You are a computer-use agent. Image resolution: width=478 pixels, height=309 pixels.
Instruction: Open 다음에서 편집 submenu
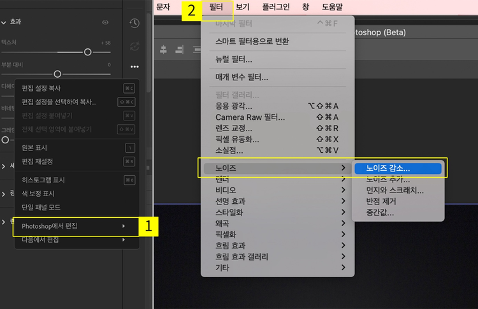(x=77, y=240)
